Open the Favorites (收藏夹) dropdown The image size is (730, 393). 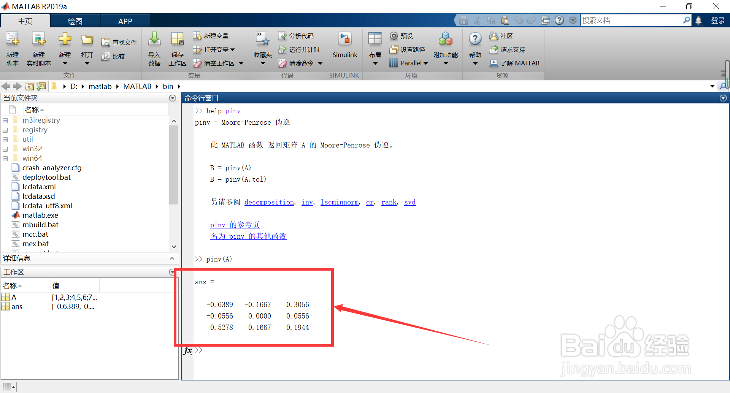263,64
